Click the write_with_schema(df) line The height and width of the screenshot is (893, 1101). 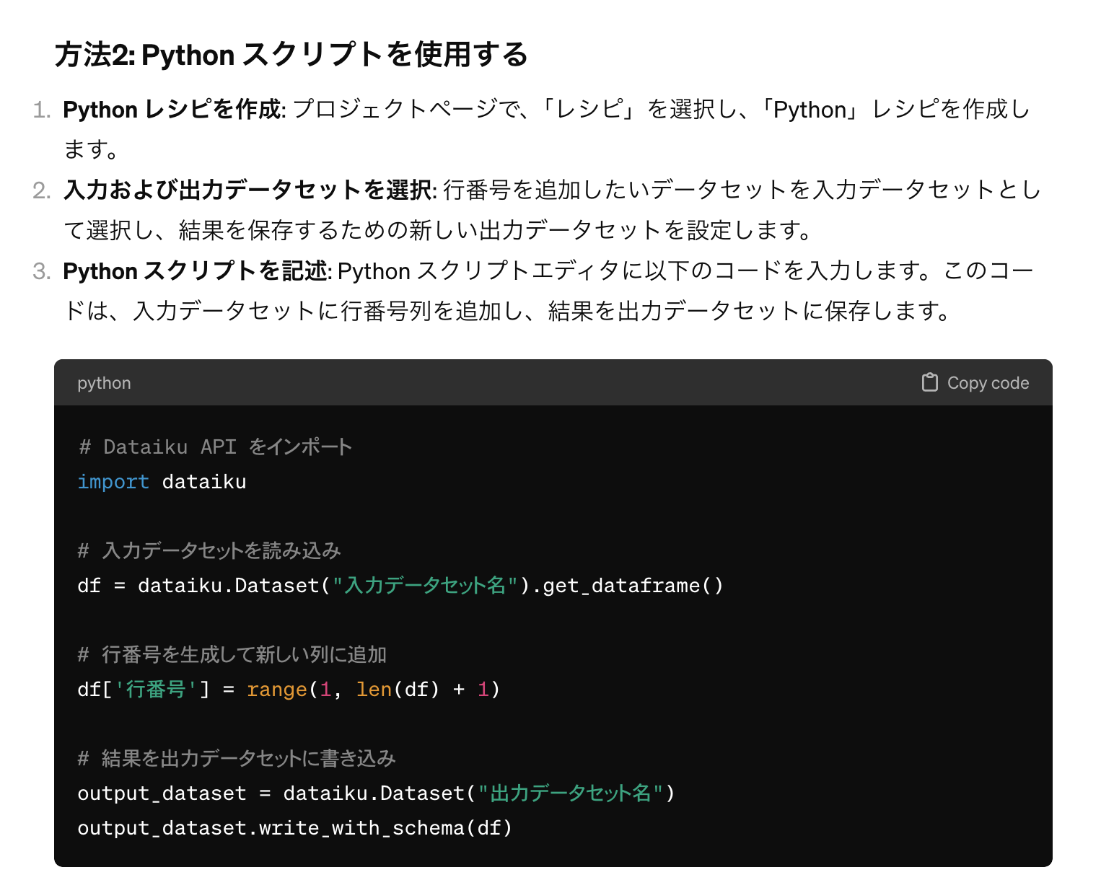(294, 828)
